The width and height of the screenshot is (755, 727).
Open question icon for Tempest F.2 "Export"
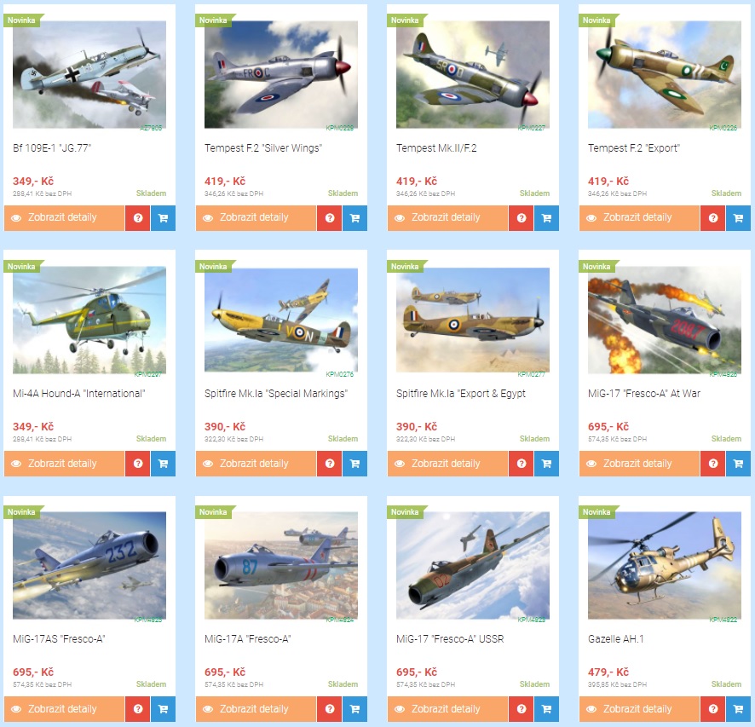tap(713, 218)
